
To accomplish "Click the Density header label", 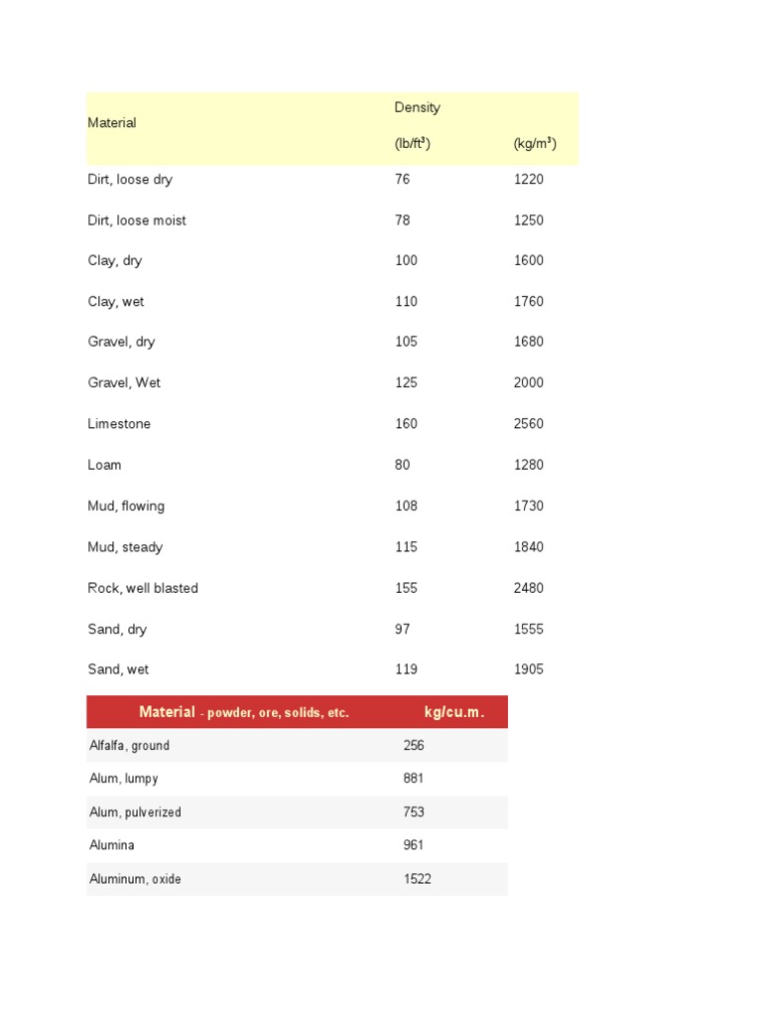I will point(417,107).
